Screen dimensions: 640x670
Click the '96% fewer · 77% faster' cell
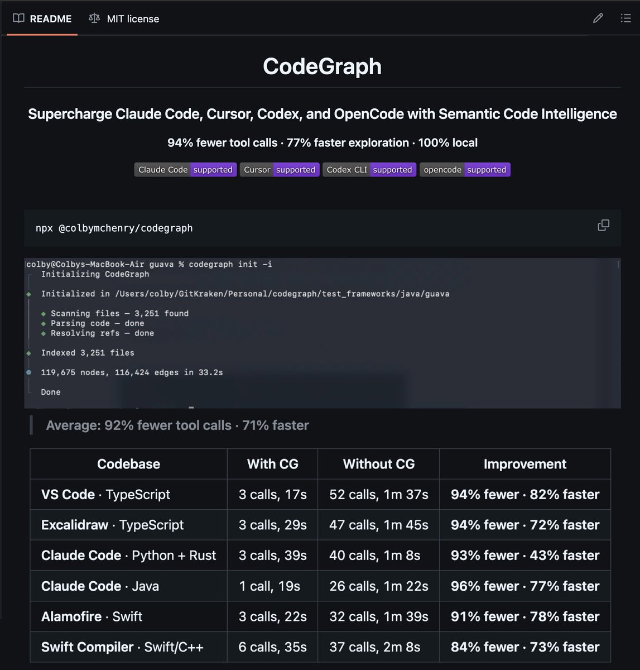pos(525,586)
